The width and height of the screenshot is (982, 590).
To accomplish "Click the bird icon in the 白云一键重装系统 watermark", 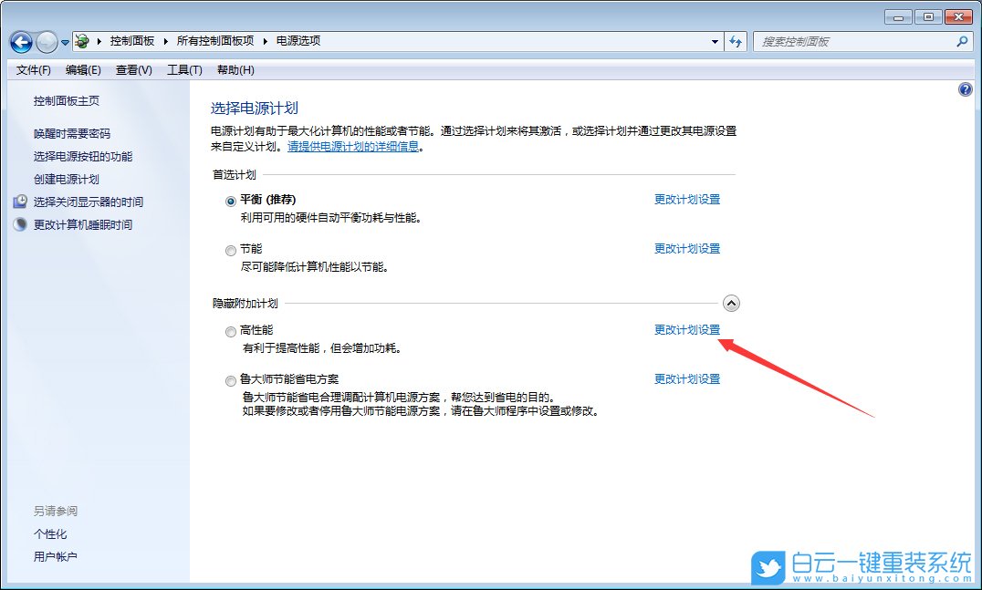I will pyautogui.click(x=769, y=565).
